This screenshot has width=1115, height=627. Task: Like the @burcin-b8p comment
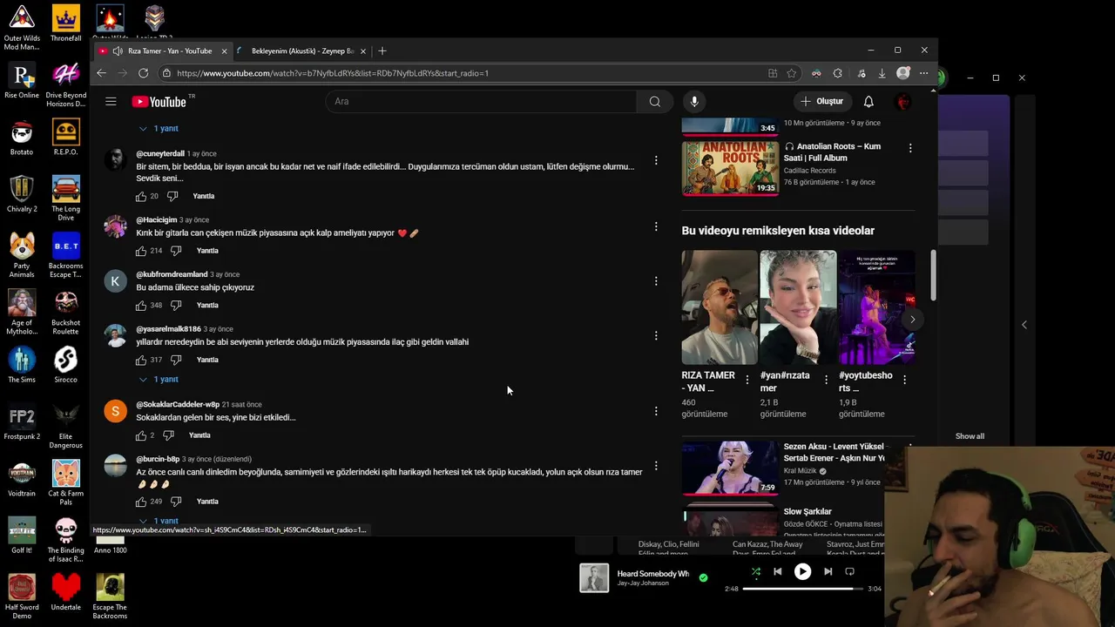[141, 502]
